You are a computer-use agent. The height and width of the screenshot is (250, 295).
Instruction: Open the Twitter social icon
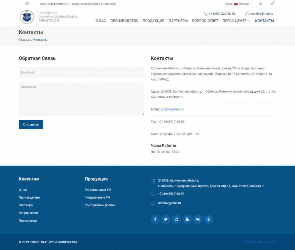pyautogui.click(x=166, y=219)
